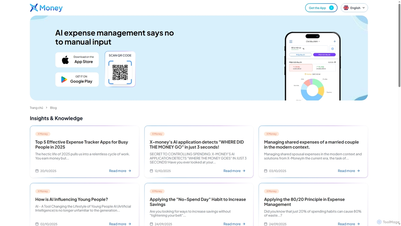Click the date 02/10/2025

[49, 224]
